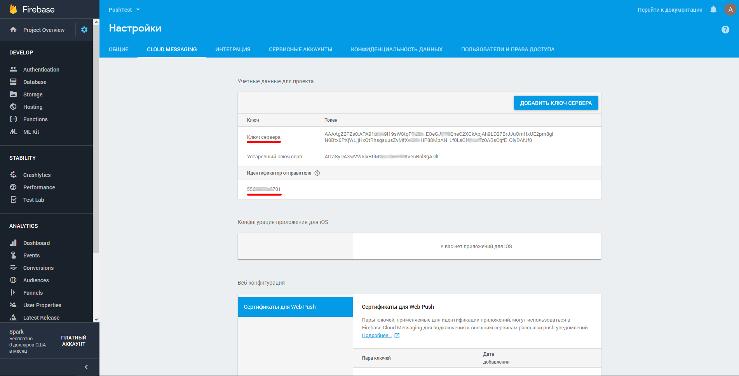The image size is (739, 376).
Task: Click the ПЛАТНЫЙ АККАУНТ upgrade button
Action: coord(73,341)
